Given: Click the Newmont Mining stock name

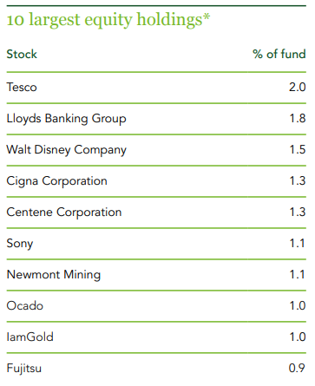Looking at the screenshot, I should click(x=54, y=275).
